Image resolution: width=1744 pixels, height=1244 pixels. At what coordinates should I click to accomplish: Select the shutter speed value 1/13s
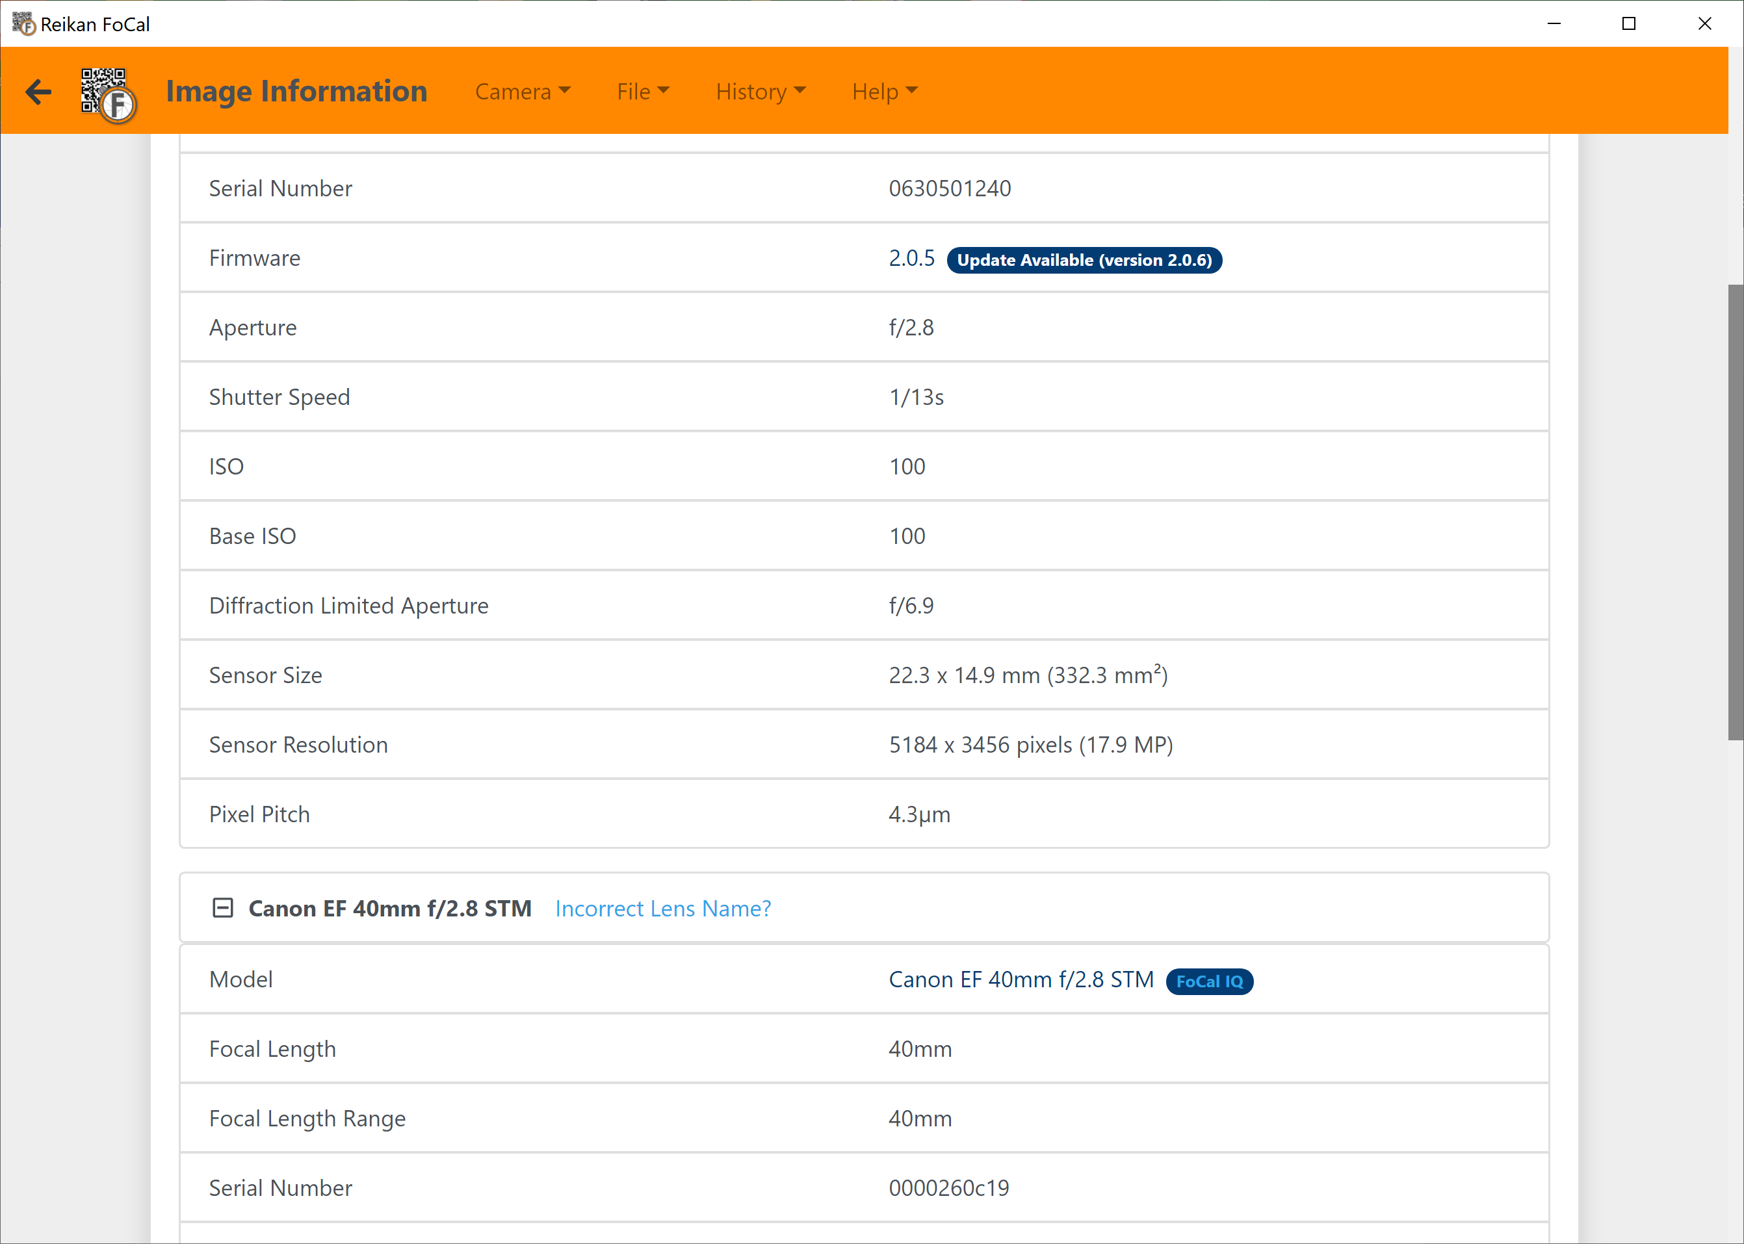point(916,398)
